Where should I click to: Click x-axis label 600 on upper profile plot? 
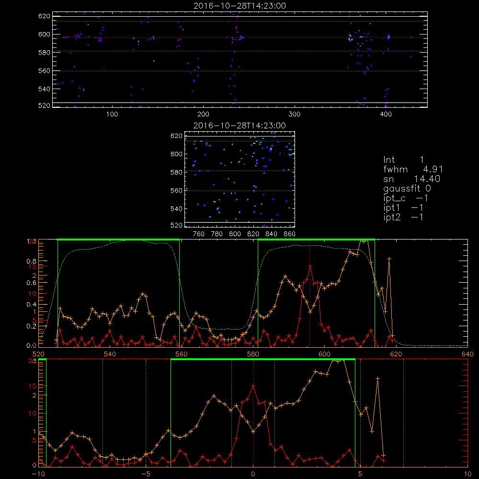point(324,354)
